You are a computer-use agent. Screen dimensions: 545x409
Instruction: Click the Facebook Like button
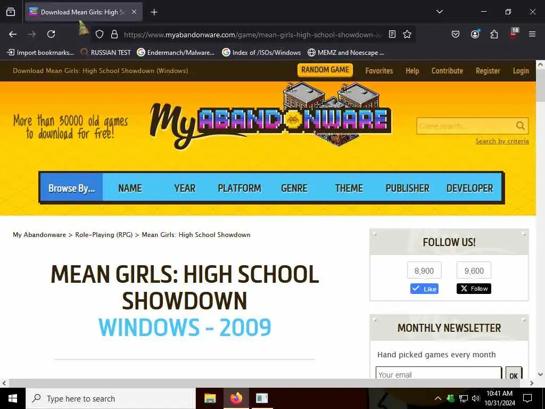[x=424, y=289]
